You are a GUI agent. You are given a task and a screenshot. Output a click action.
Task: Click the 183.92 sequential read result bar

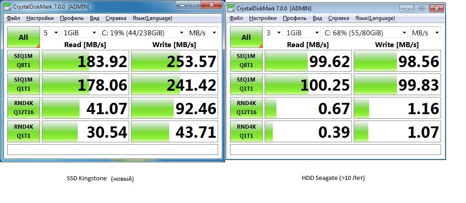85,61
